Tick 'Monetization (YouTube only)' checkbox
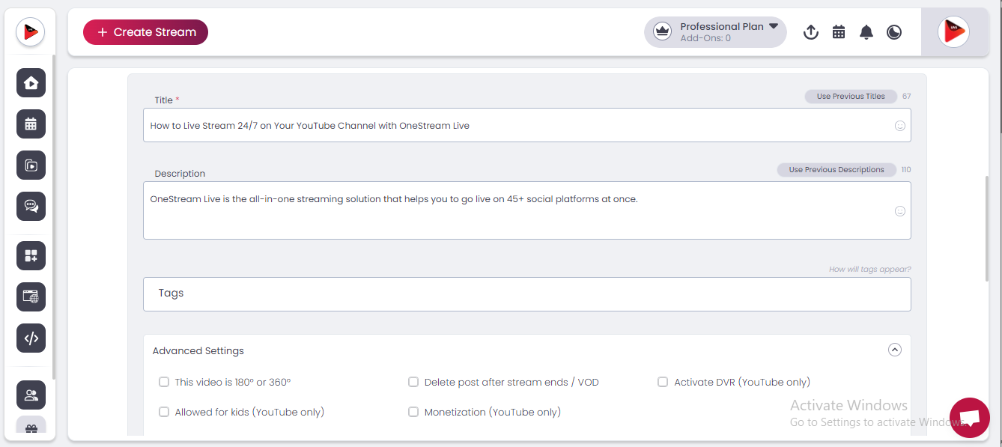1002x447 pixels. (413, 412)
